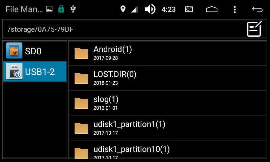Image resolution: width=270 pixels, height=162 pixels.
Task: Select the USB1-2 drive icon
Action: point(14,71)
